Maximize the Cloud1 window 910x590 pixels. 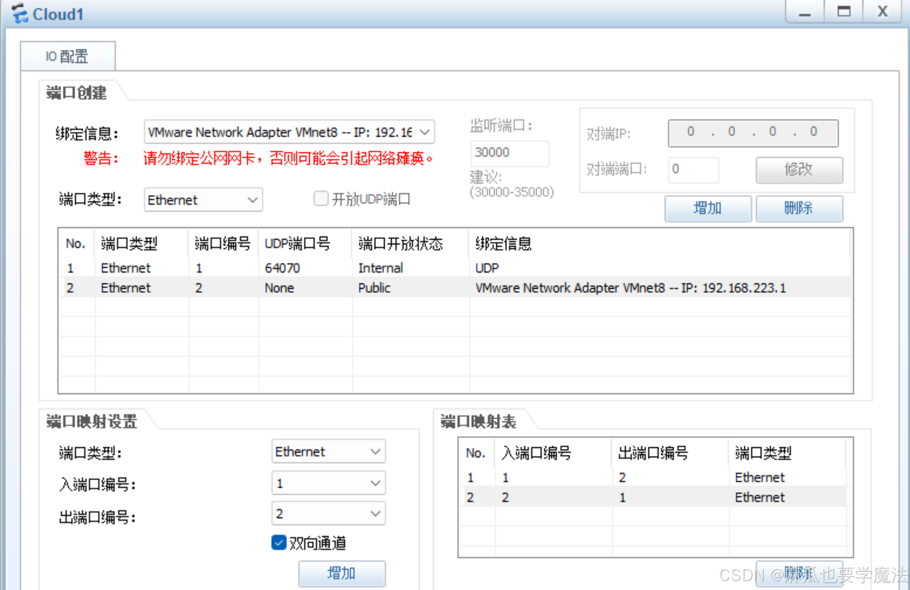(x=844, y=12)
